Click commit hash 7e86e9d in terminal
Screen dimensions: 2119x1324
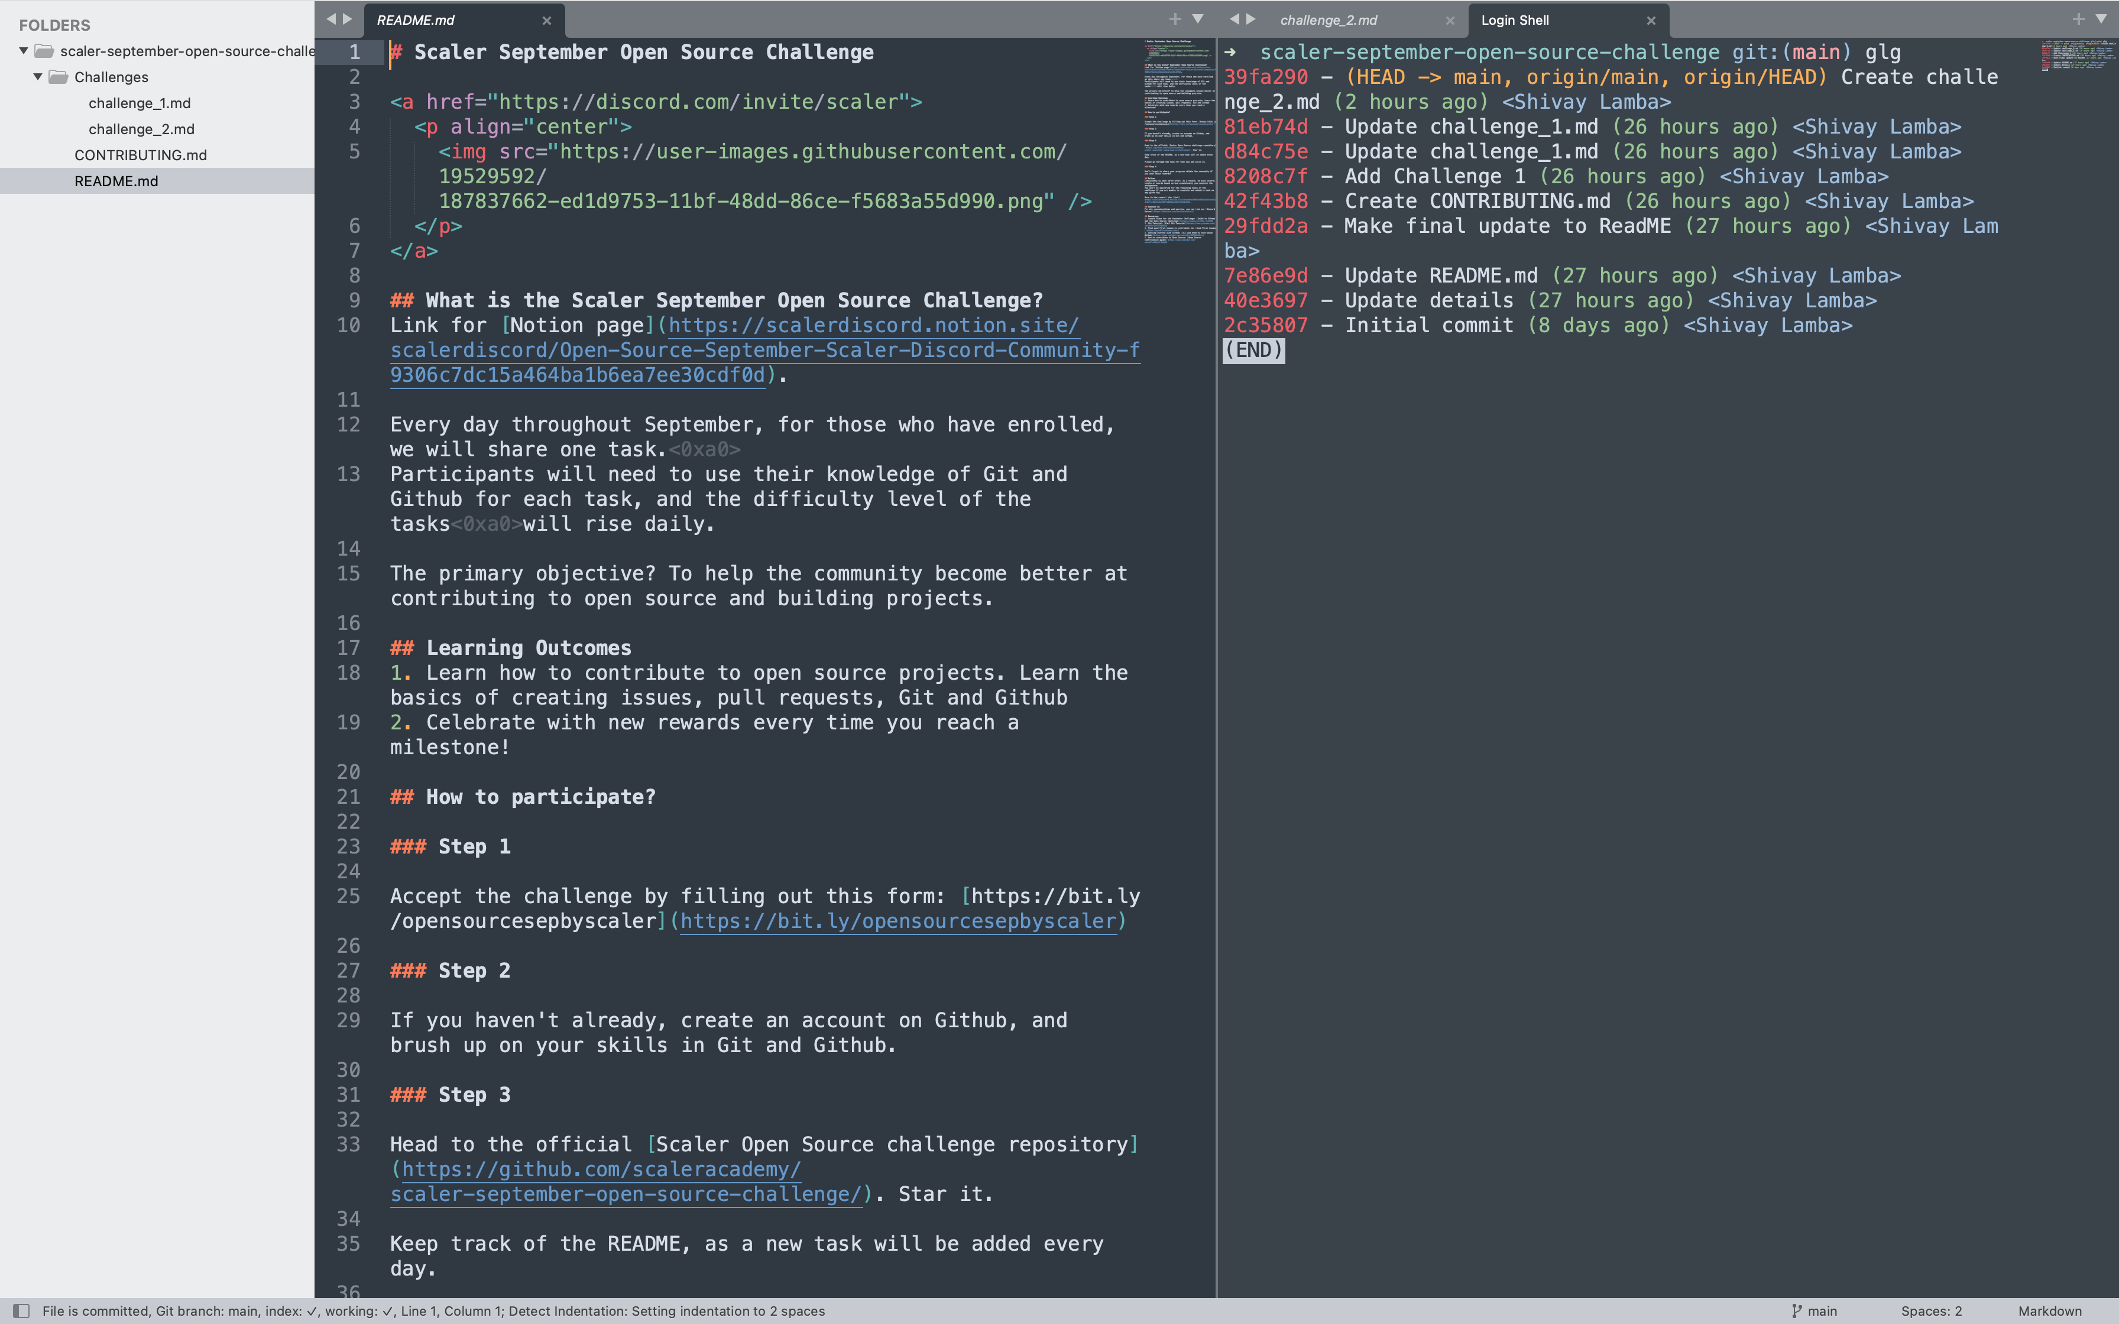[1265, 276]
